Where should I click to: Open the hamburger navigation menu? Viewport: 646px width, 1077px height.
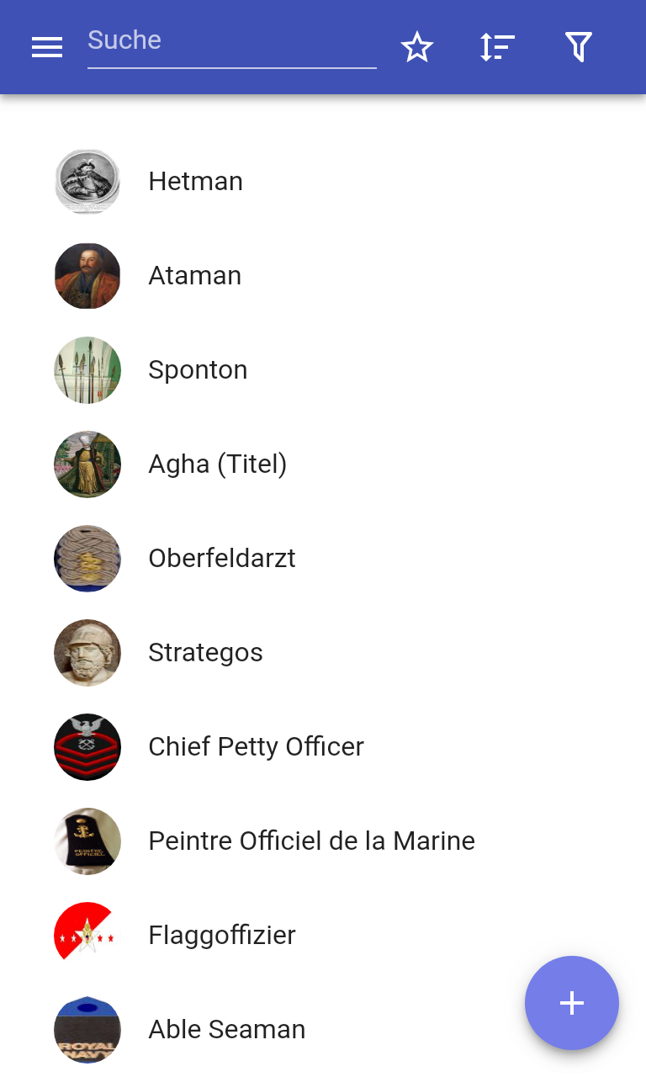pos(47,47)
